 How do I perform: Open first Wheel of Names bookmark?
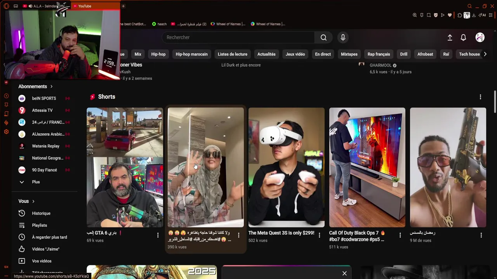pos(228,24)
